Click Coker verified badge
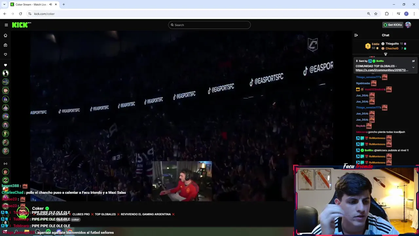The width and height of the screenshot is (419, 236). (x=47, y=208)
